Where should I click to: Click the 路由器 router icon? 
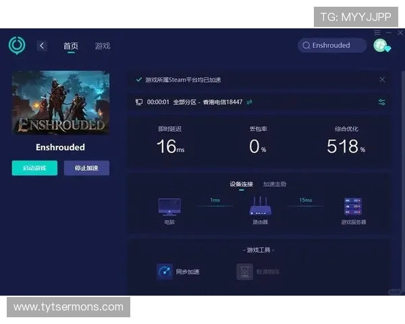click(260, 207)
